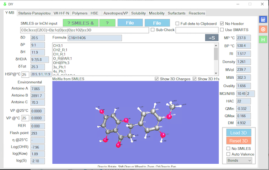This screenshot has width=269, height=170.
Task: Click the VP @°C temperature field
Action: point(25,118)
